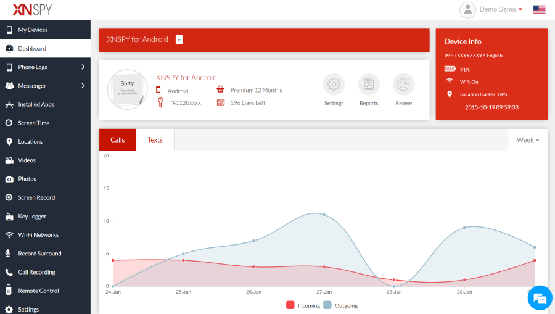Click the Screen Time clock icon
This screenshot has height=314, width=555.
tap(9, 123)
